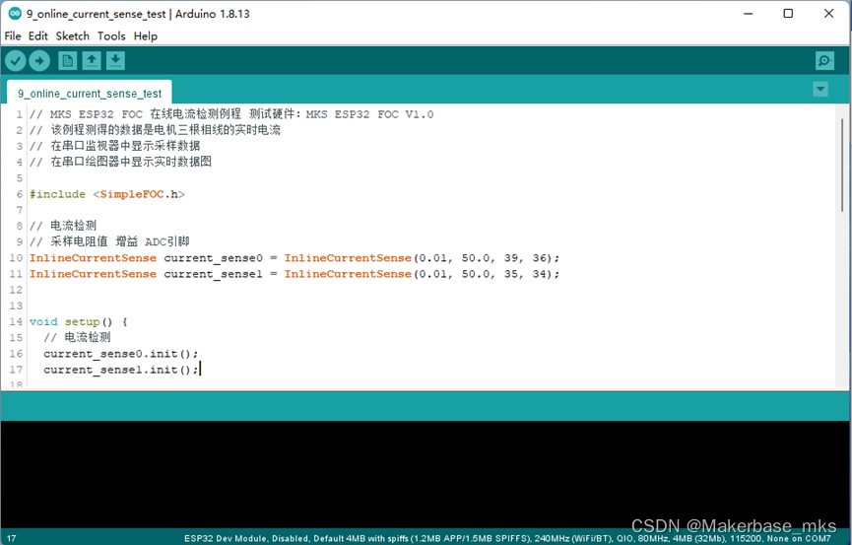Click the current_sense1 declaration on line 11

click(294, 274)
